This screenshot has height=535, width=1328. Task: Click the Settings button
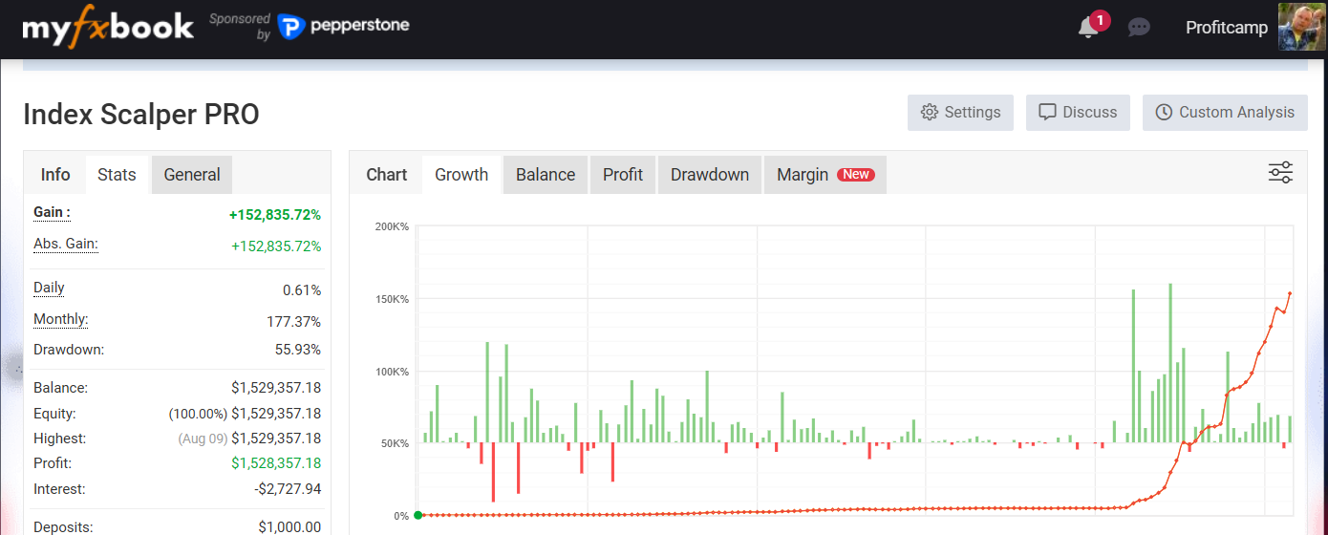[x=960, y=113]
